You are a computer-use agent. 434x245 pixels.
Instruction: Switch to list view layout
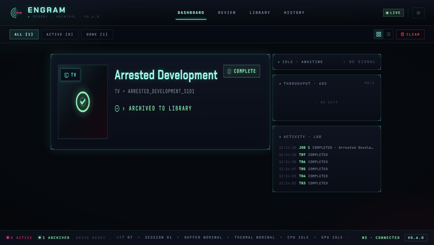(388, 34)
